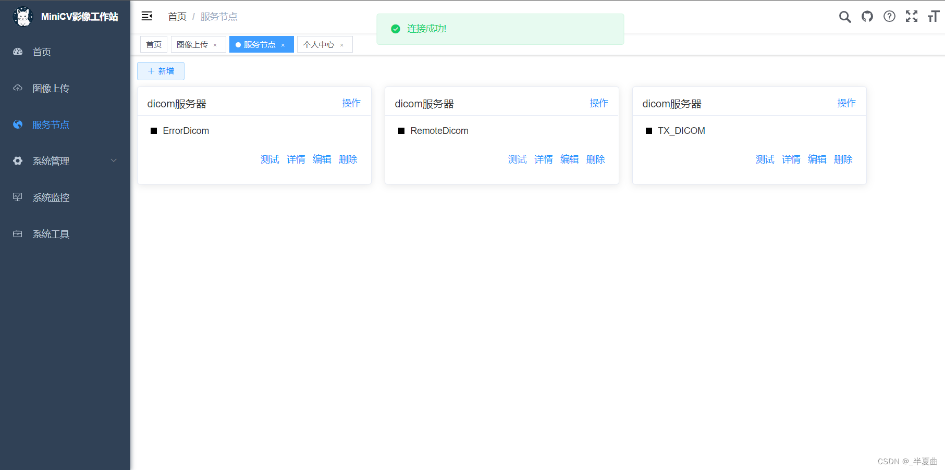This screenshot has height=470, width=945.
Task: Switch to the 首页 tab
Action: tap(153, 44)
